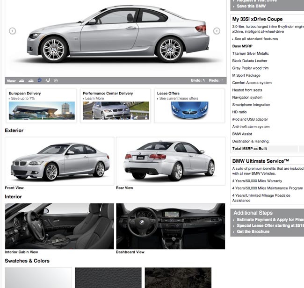Click Get the Brochure
The image size is (304, 288).
[253, 231]
